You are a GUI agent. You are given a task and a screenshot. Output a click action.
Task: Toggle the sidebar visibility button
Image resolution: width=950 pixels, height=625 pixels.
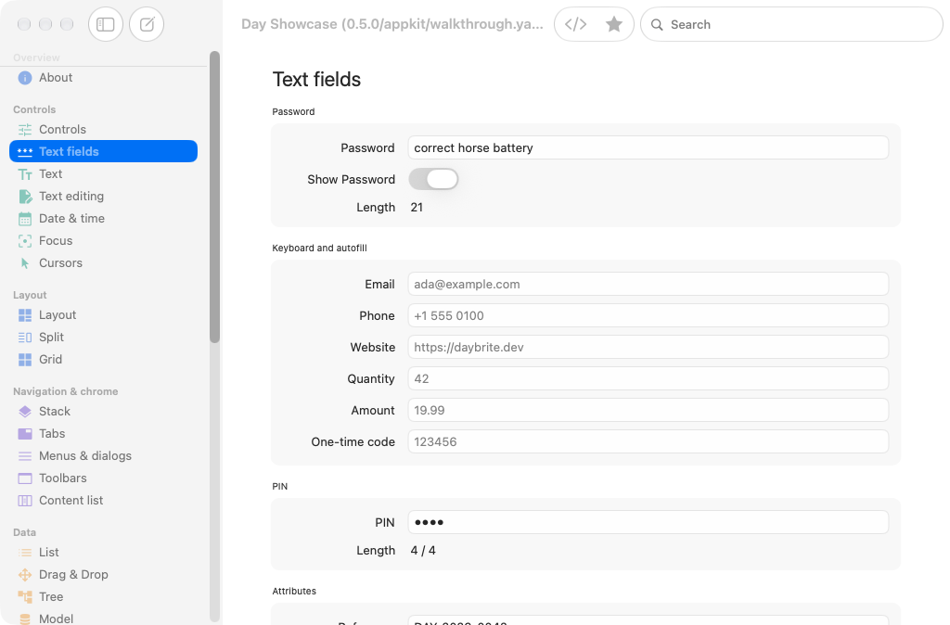pos(106,24)
